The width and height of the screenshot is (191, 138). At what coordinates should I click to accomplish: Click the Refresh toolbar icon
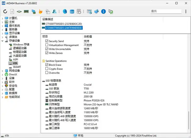tap(5, 11)
